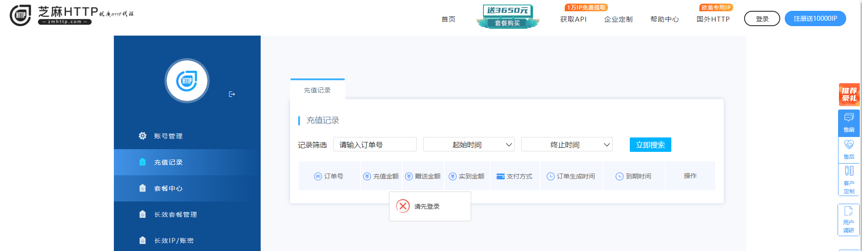Expand the 终止时间 dropdown
Viewport: 862px width, 251px height.
[567, 145]
